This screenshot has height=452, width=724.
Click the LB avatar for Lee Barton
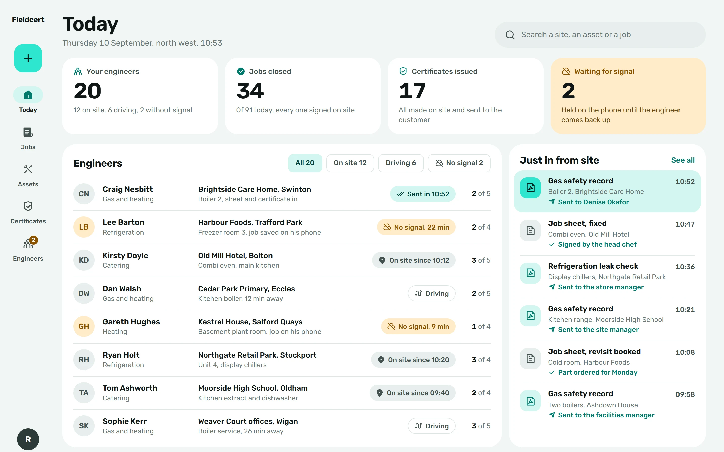point(84,227)
